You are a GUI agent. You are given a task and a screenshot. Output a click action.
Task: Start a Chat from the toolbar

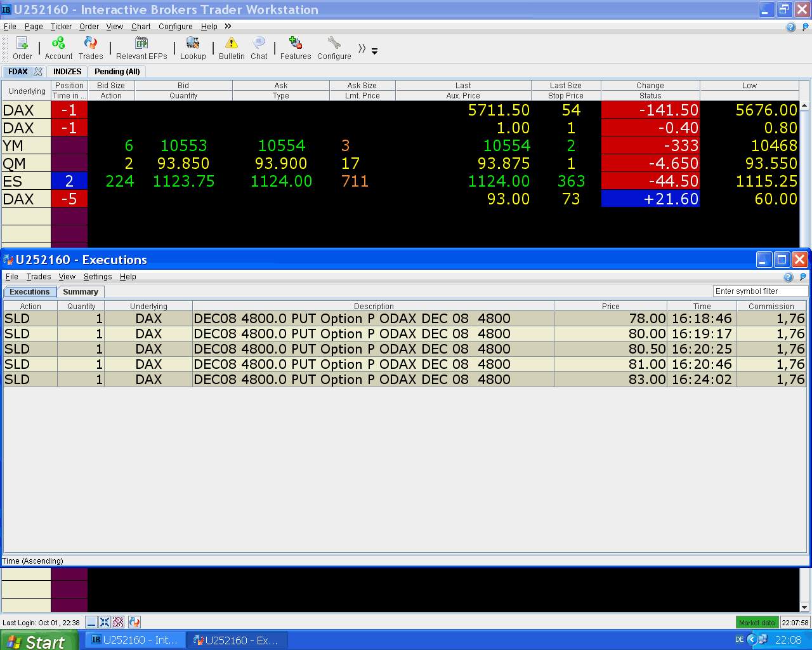coord(259,48)
